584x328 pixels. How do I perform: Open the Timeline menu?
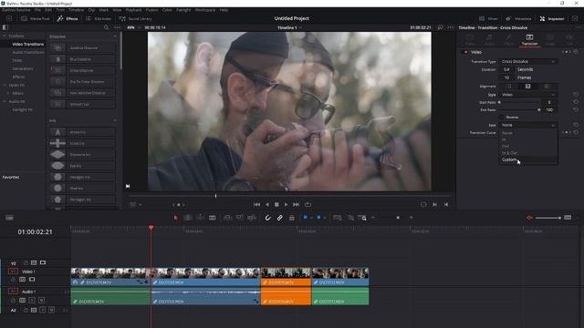tap(76, 10)
